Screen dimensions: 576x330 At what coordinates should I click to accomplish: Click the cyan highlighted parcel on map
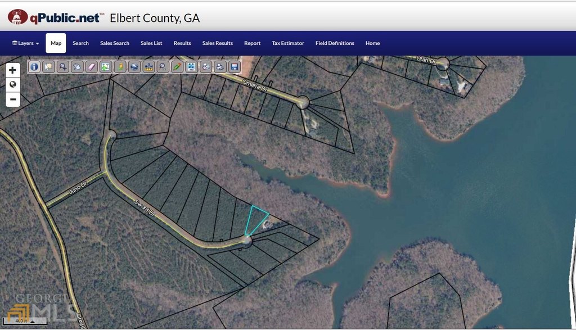point(255,219)
